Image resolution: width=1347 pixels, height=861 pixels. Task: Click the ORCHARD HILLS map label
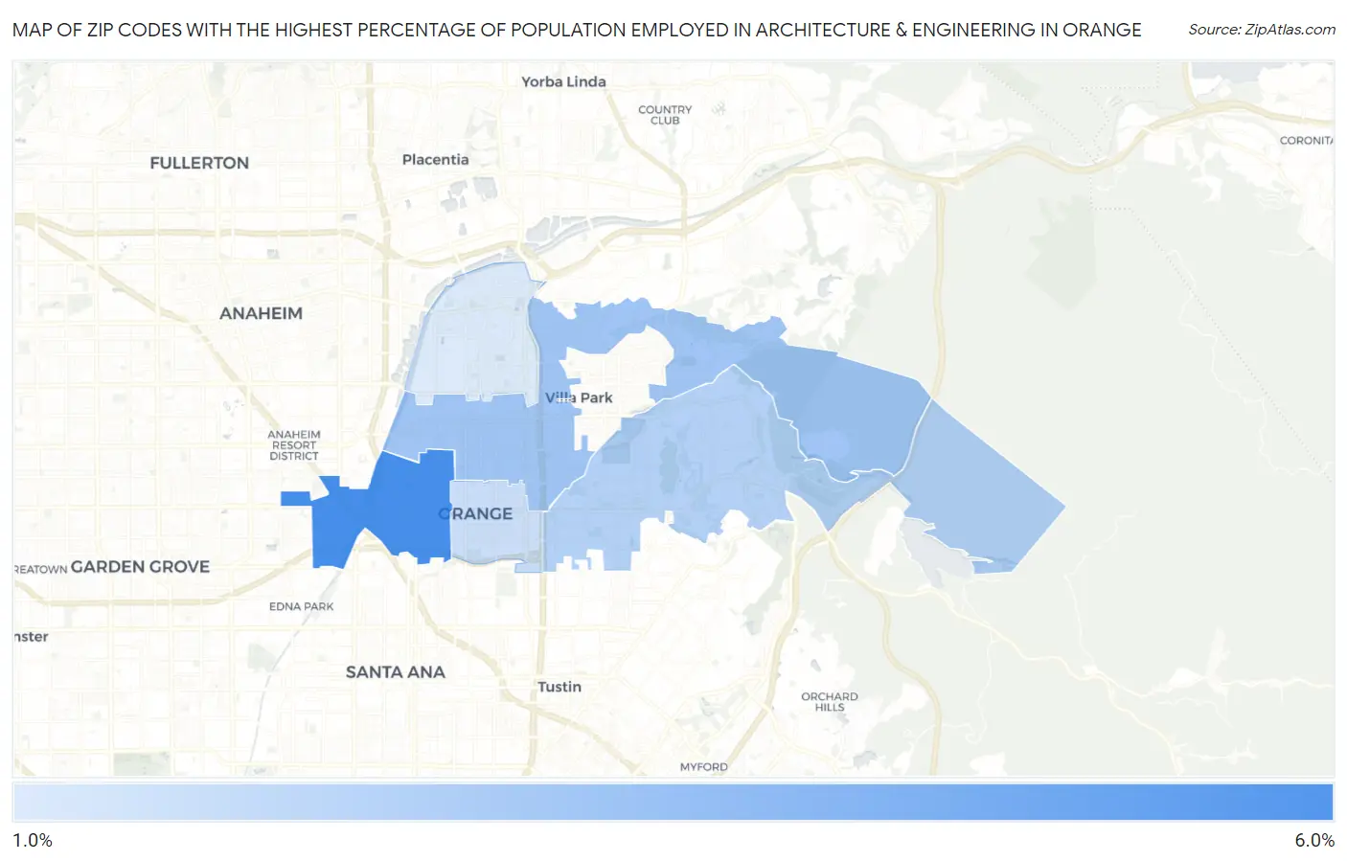[830, 702]
